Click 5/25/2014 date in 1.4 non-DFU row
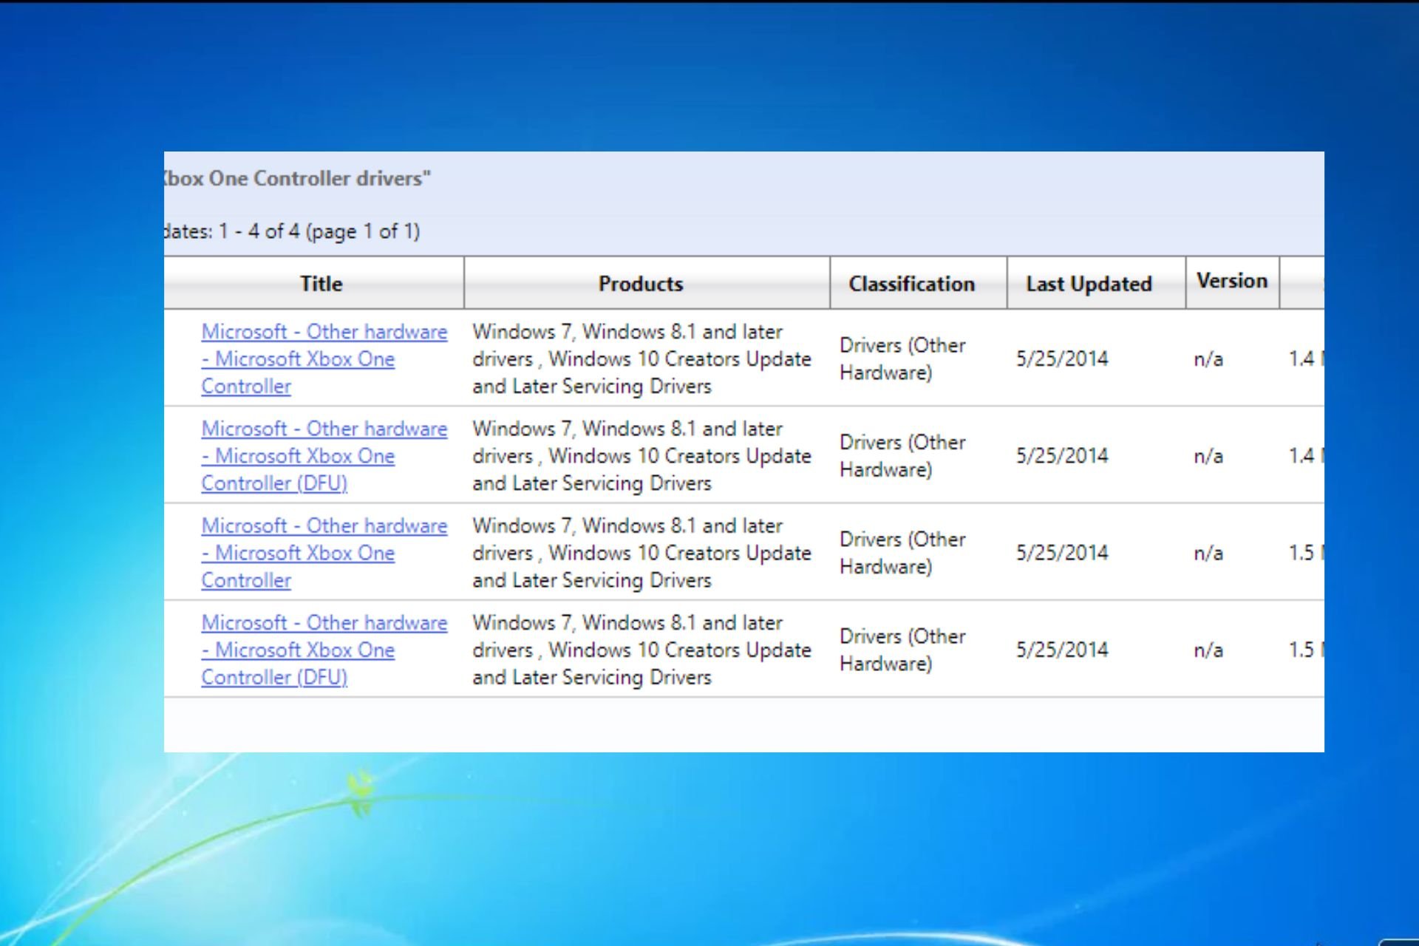This screenshot has width=1419, height=946. 1062,358
